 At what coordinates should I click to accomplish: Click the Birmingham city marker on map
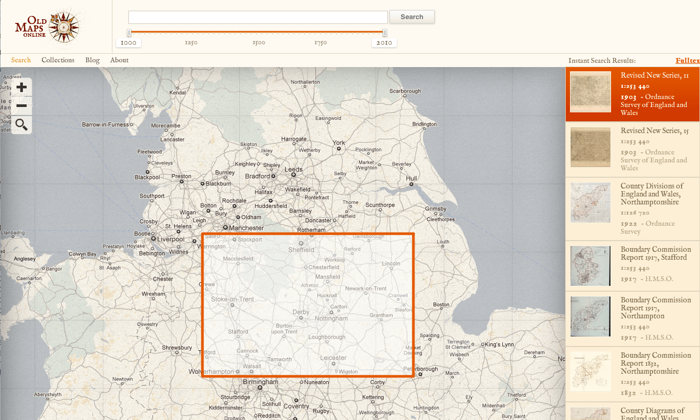pyautogui.click(x=260, y=388)
